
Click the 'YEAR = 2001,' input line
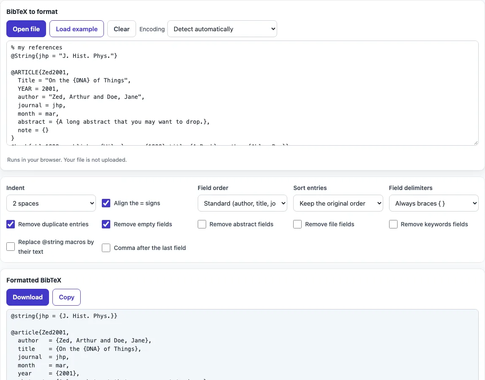pos(38,89)
